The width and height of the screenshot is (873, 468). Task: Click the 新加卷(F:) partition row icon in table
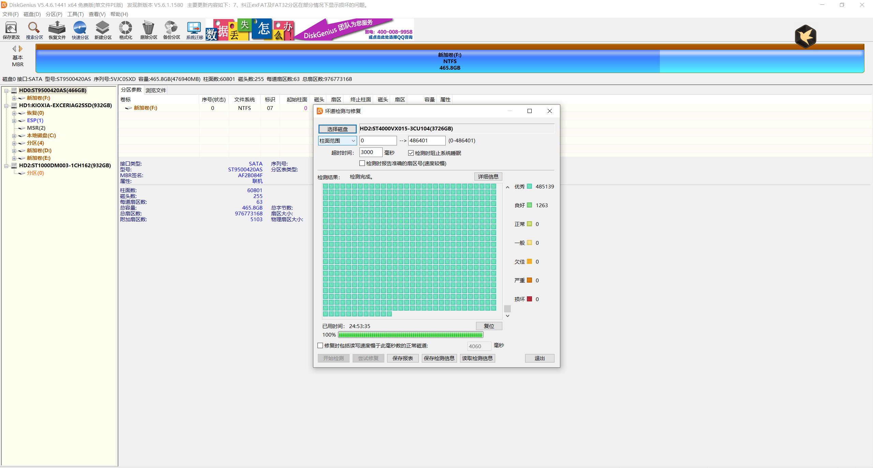point(128,108)
